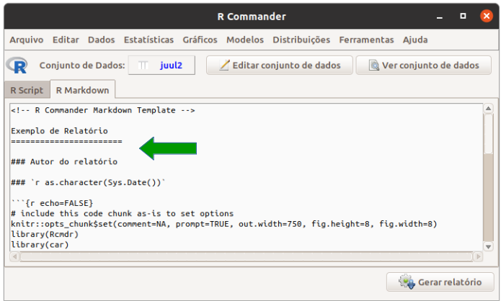This screenshot has width=501, height=301.
Task: Click the horizontal scrollbar right arrow
Action: click(478, 256)
